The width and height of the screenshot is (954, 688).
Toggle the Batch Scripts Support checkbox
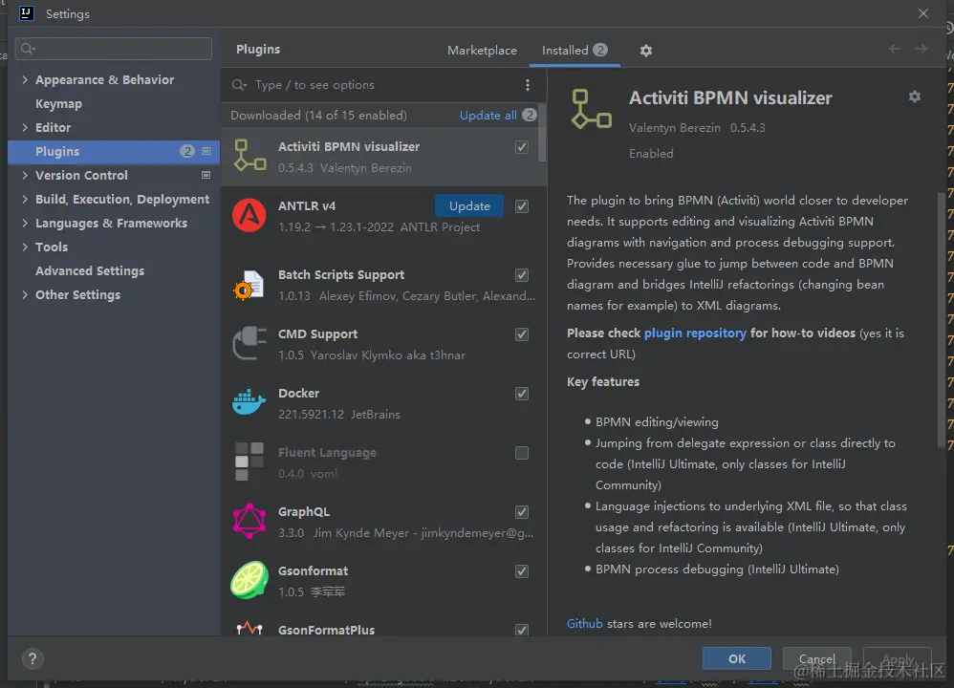point(522,275)
